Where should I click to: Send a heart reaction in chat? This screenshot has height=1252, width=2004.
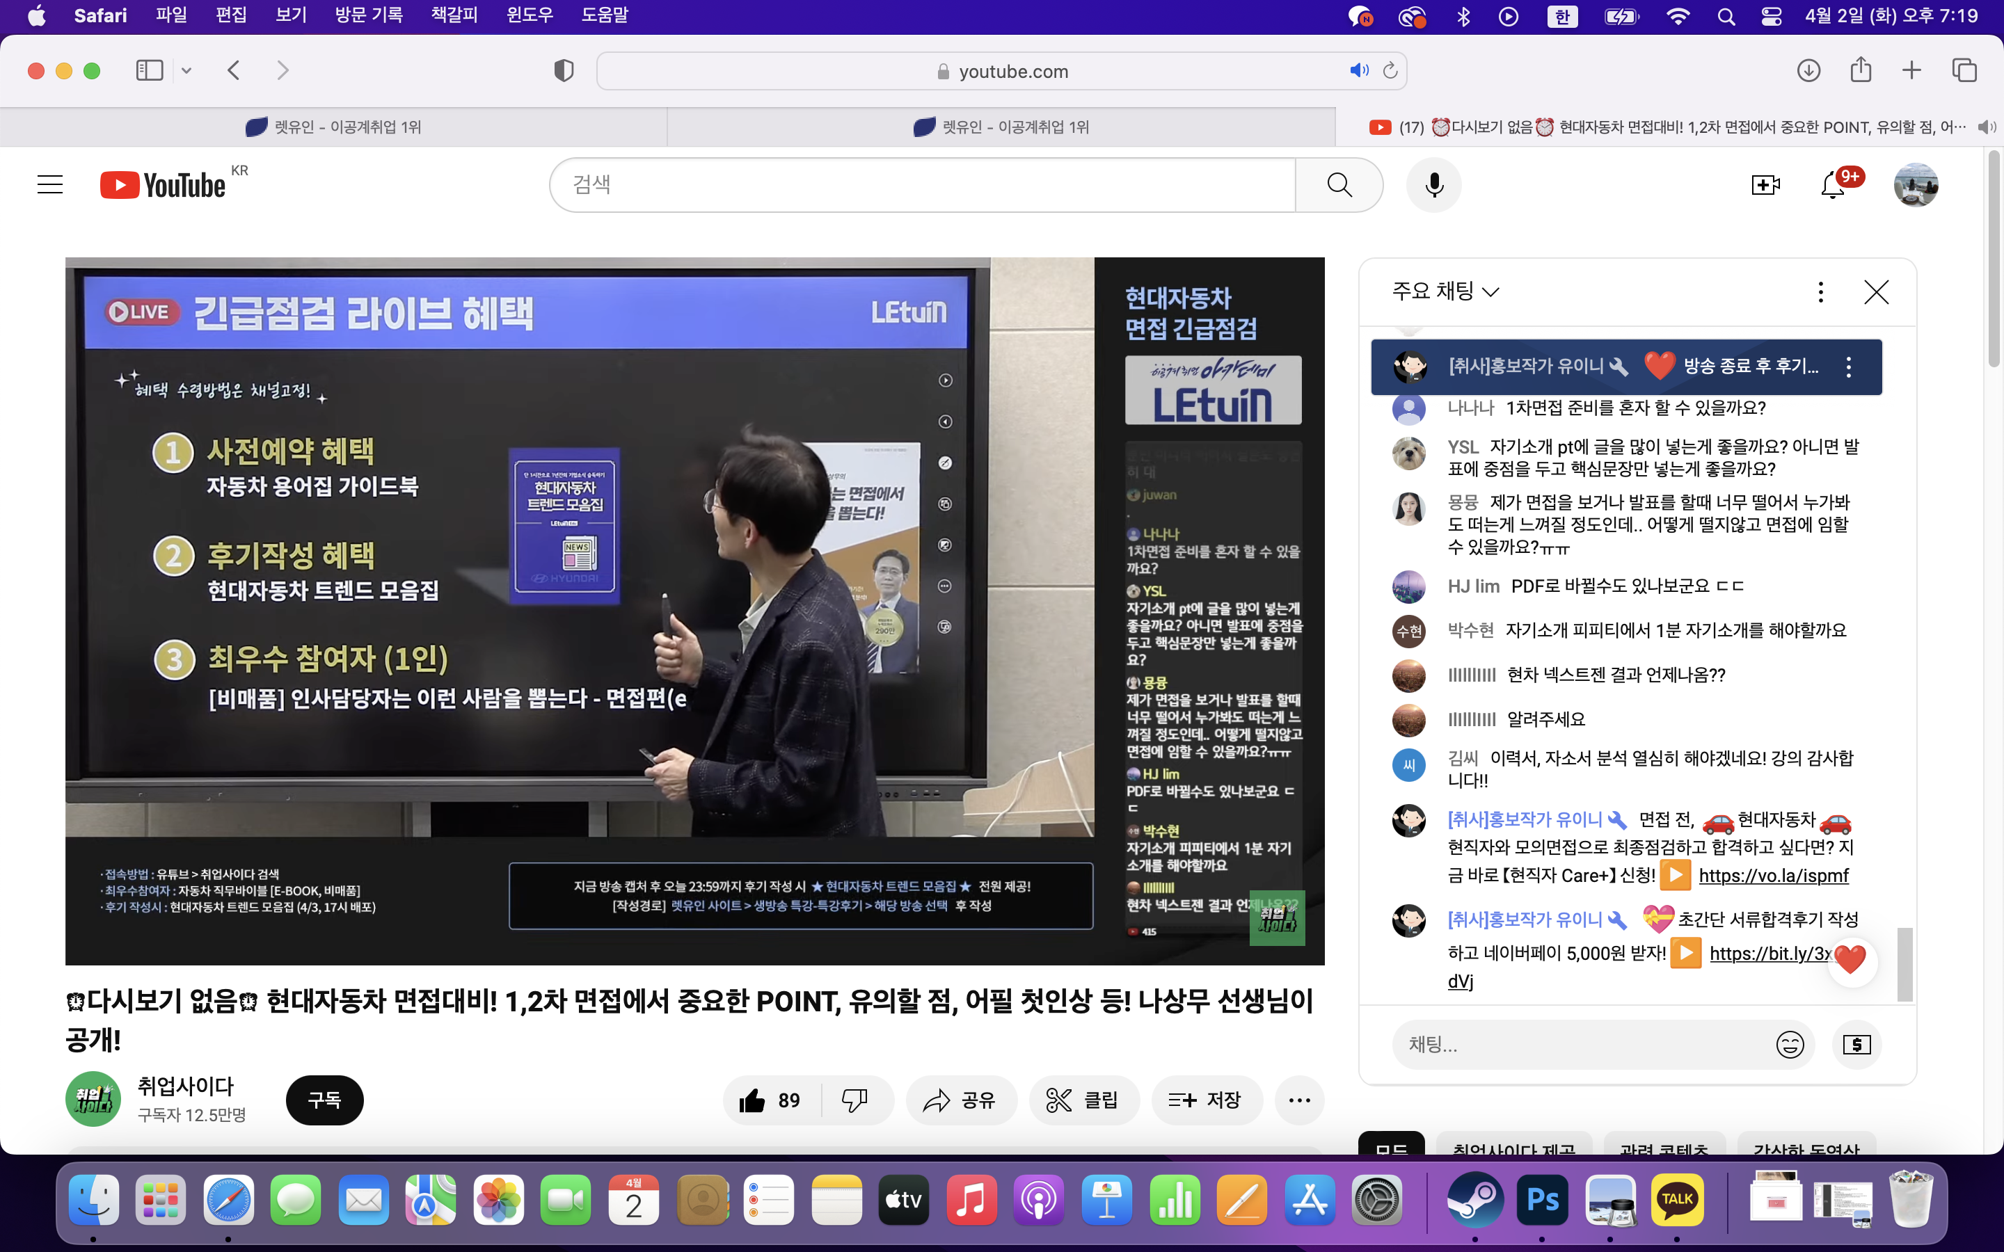click(1851, 961)
